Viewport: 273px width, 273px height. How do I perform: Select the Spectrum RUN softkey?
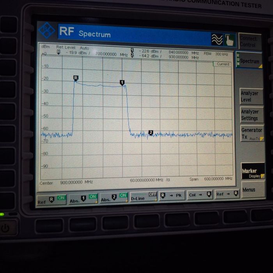[249, 60]
